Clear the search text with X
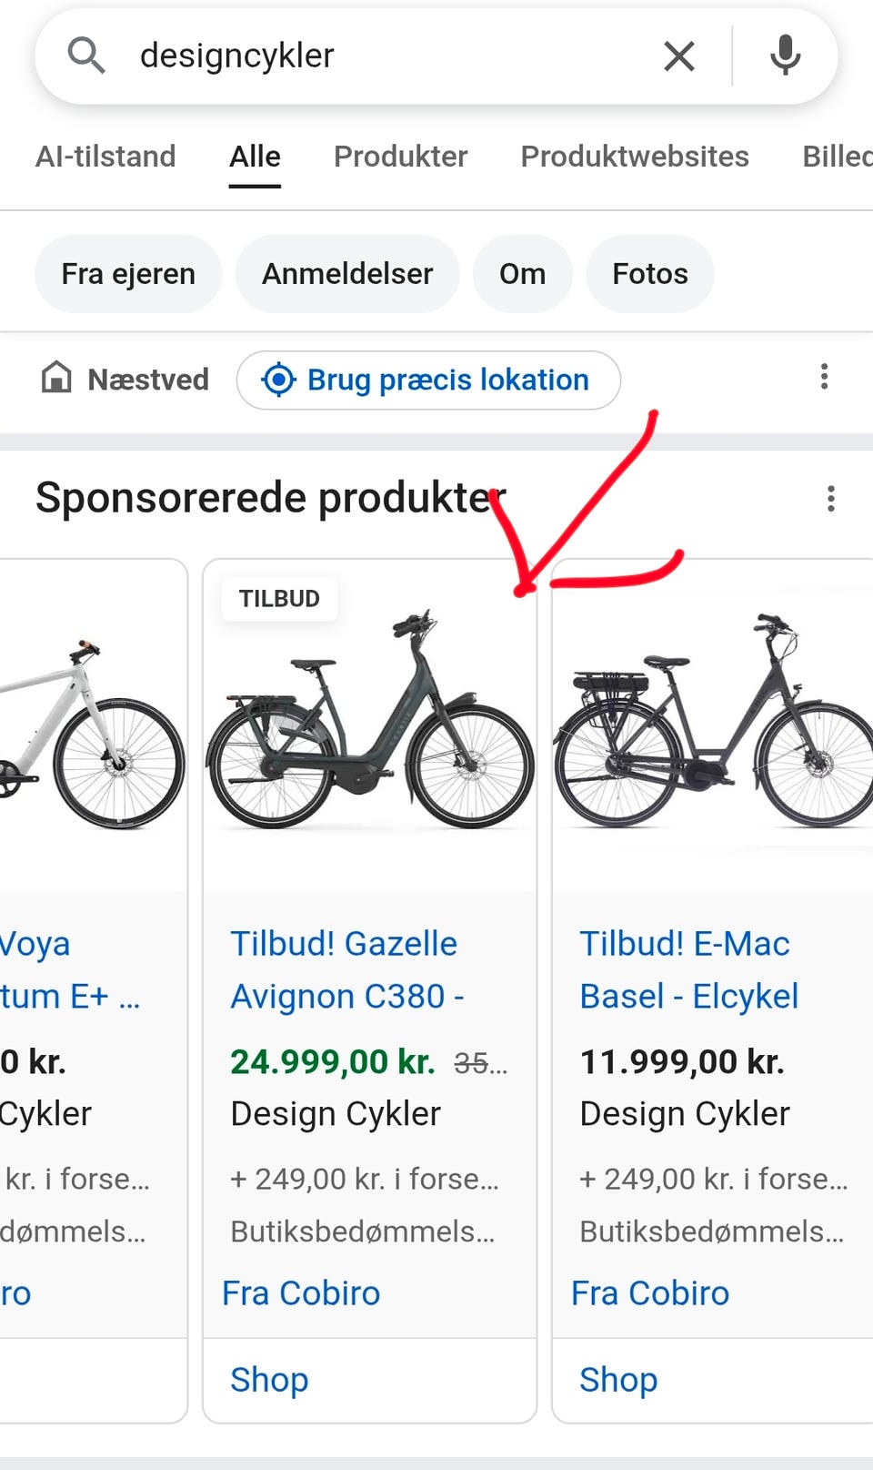 point(679,56)
